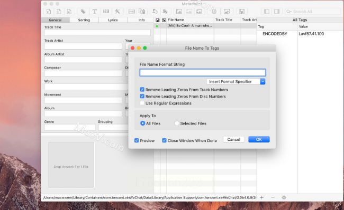Switch to the General tab
This screenshot has height=210, width=344.
[55, 20]
